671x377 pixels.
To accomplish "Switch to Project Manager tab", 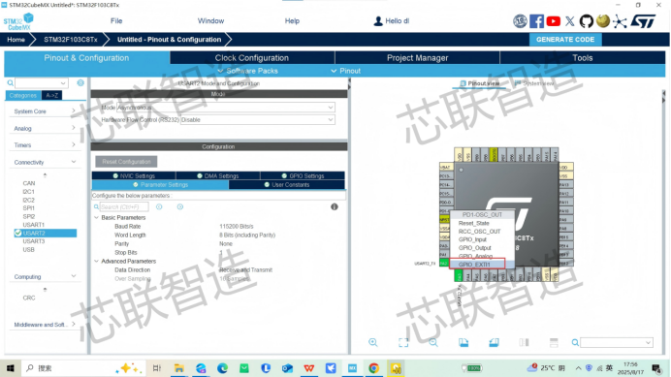I will (x=417, y=58).
